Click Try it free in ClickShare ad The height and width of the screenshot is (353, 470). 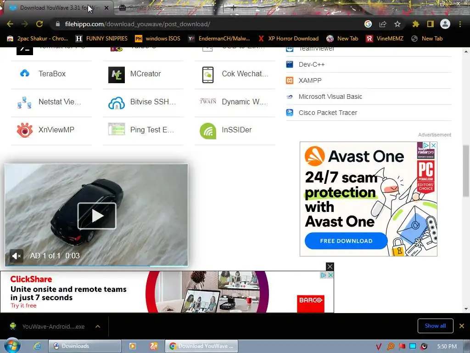point(23,306)
